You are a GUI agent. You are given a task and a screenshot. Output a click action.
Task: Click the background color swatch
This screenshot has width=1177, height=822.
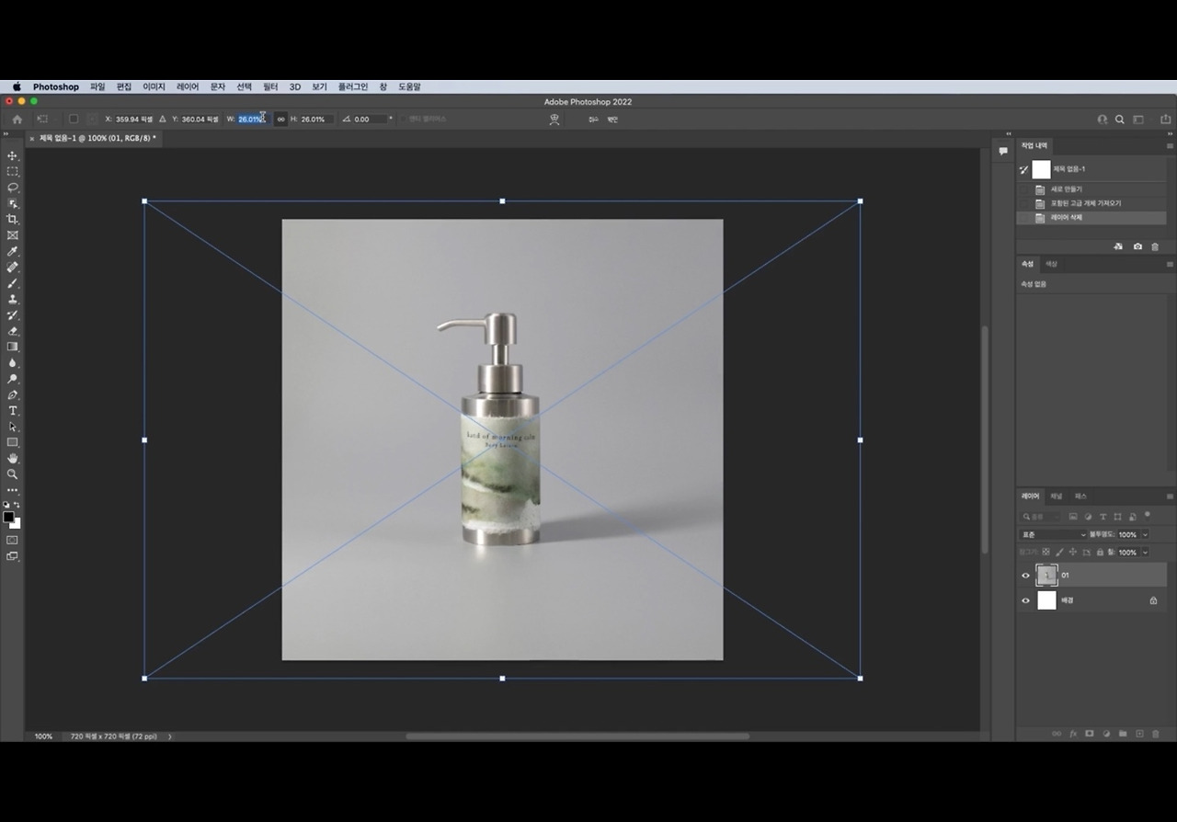tap(17, 524)
